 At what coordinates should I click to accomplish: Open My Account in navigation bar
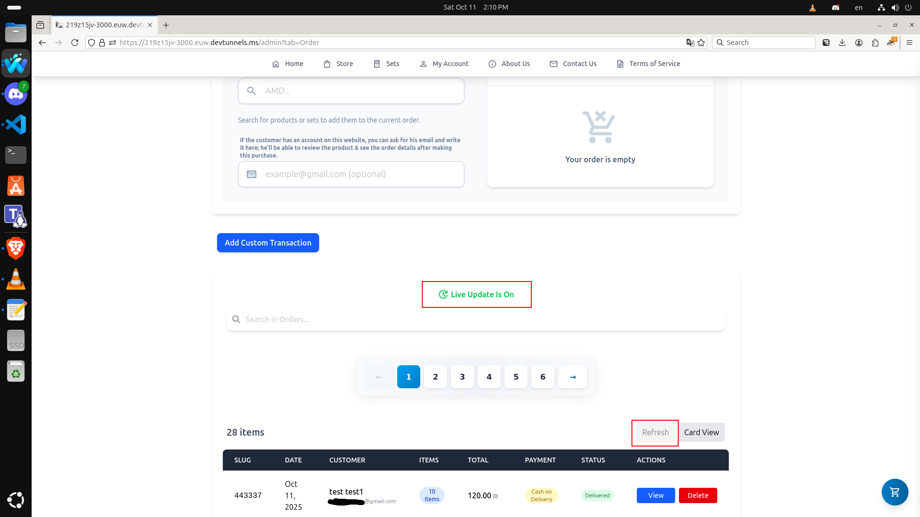click(x=444, y=64)
